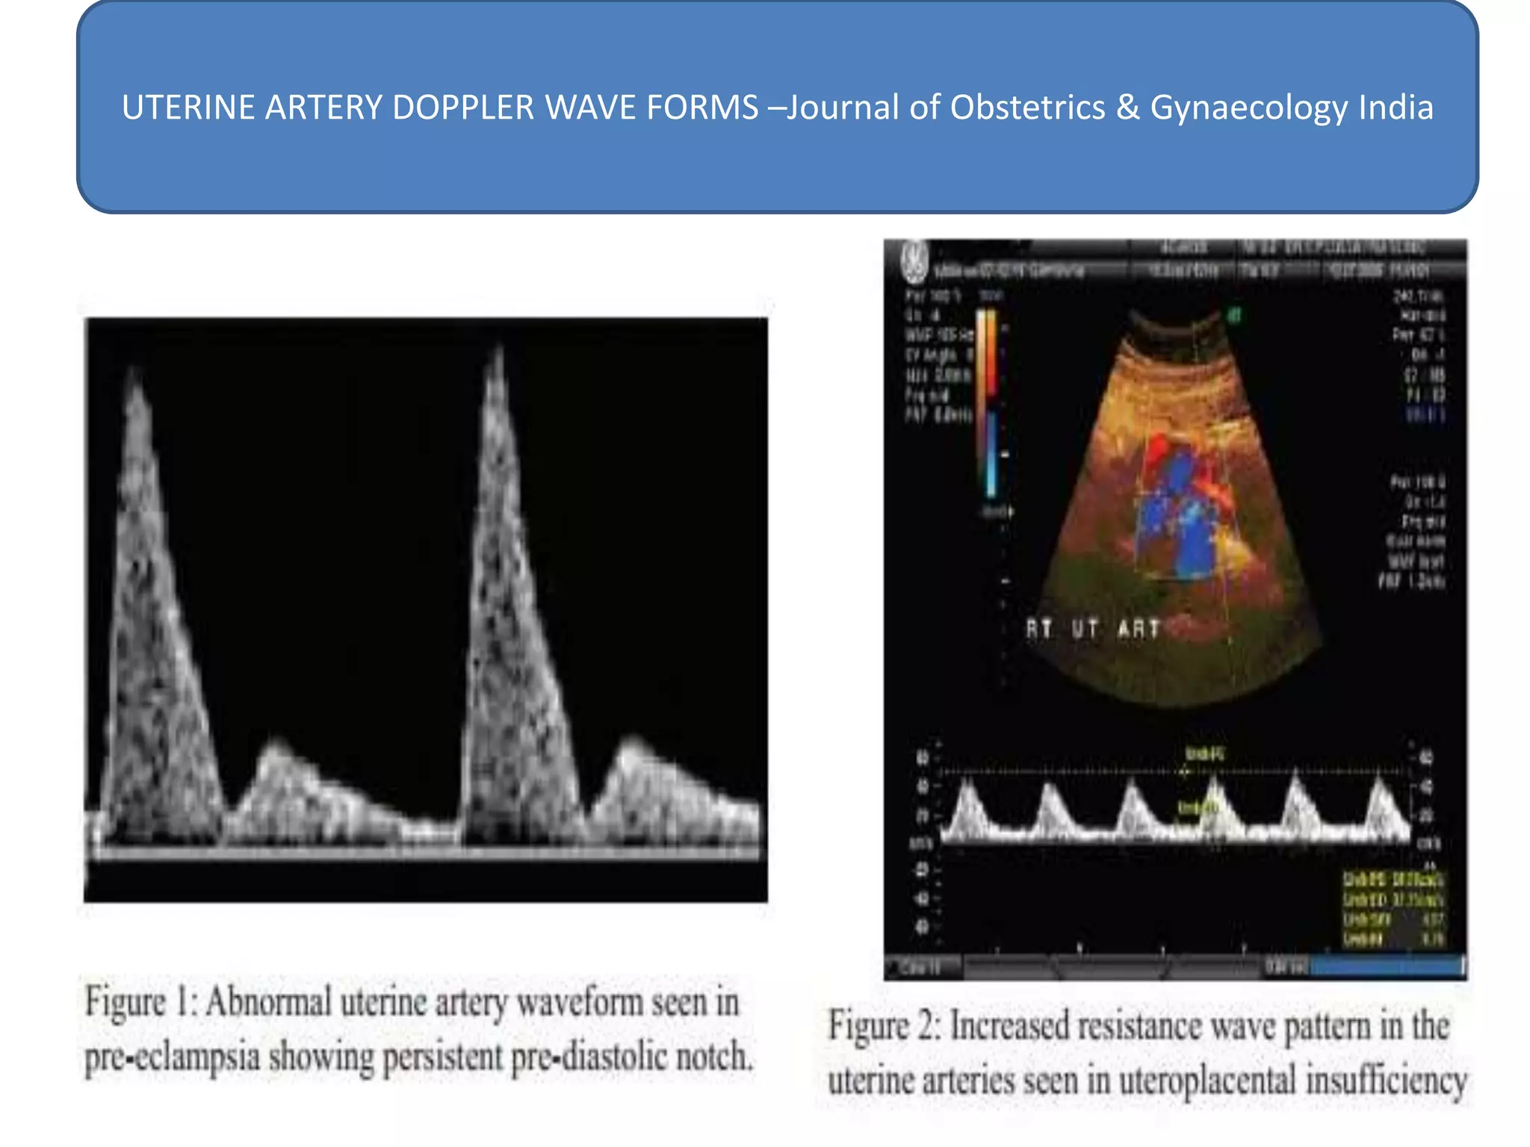Screen dimensions: 1530x1147
Task: Select the Figure 1 abnormal waveform image
Action: (x=426, y=609)
